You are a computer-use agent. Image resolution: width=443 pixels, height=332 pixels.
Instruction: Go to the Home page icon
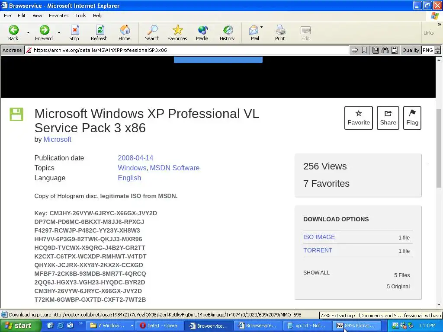(x=125, y=30)
